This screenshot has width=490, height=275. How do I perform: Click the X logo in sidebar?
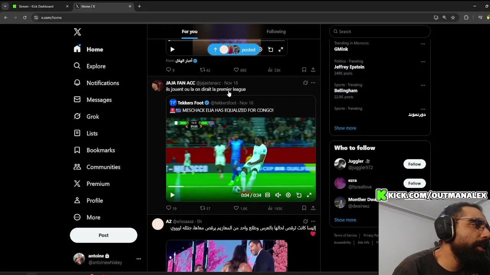(x=77, y=32)
